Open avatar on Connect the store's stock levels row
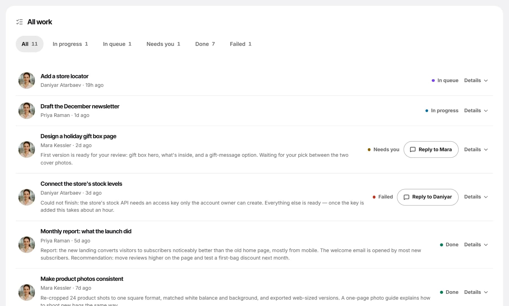 point(26,197)
